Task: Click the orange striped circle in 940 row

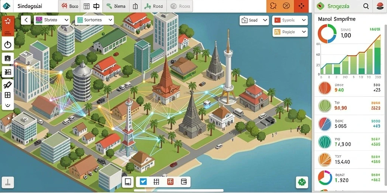Action: pos(325,88)
